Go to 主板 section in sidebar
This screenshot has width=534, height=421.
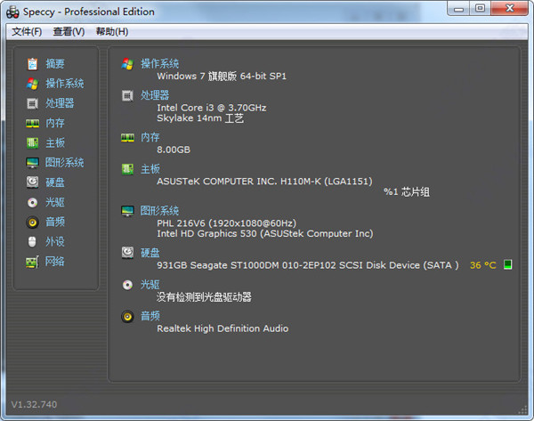tap(55, 143)
